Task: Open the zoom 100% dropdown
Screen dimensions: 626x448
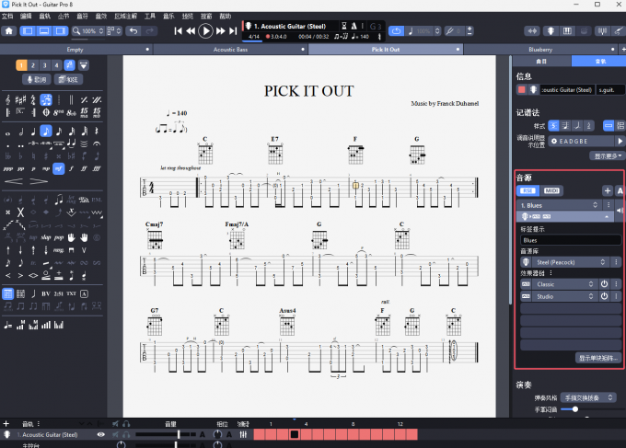Action: point(88,30)
